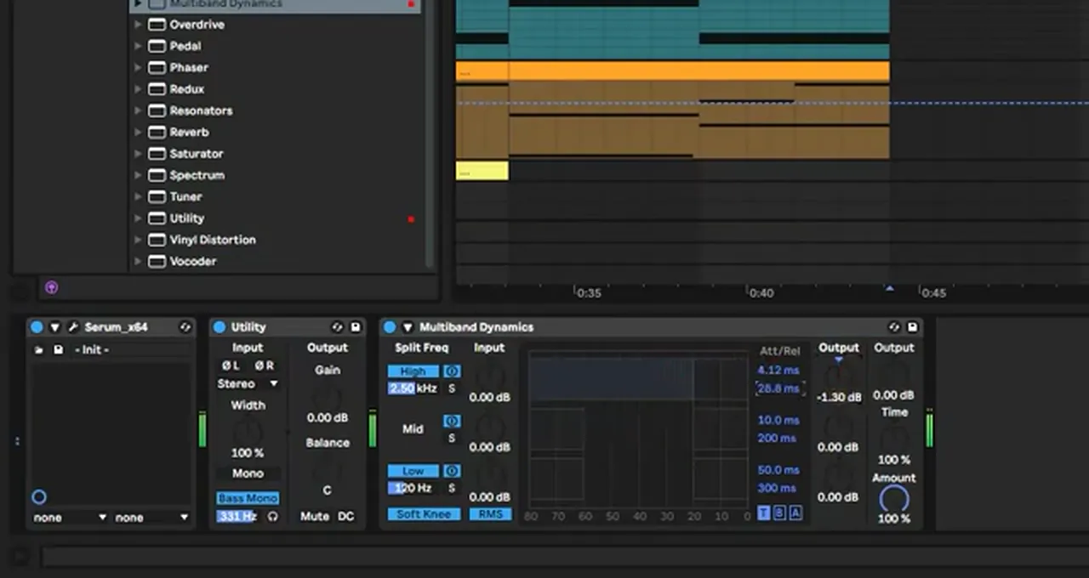Screen dimensions: 1089x578
Task: Click Mute button in Utility
Action: click(315, 516)
